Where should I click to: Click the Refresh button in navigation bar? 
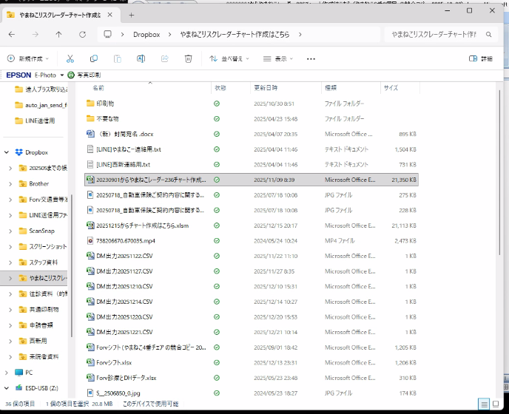(x=82, y=34)
